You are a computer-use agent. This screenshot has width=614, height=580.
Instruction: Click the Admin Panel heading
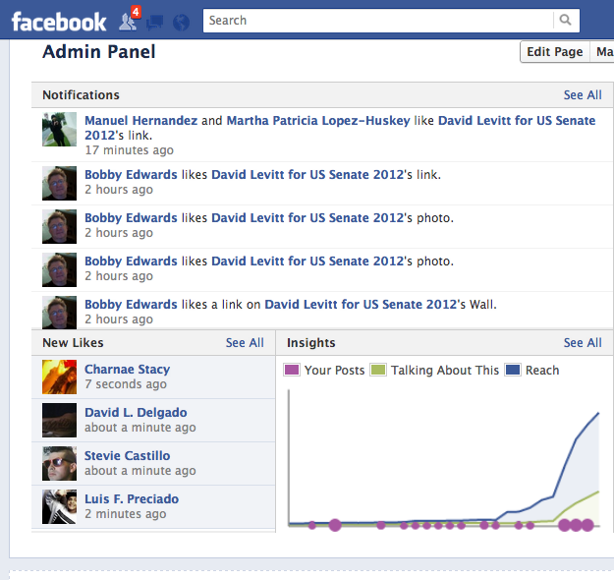[x=99, y=52]
